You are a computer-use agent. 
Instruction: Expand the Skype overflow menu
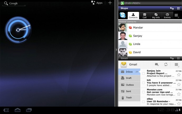(x=176, y=15)
